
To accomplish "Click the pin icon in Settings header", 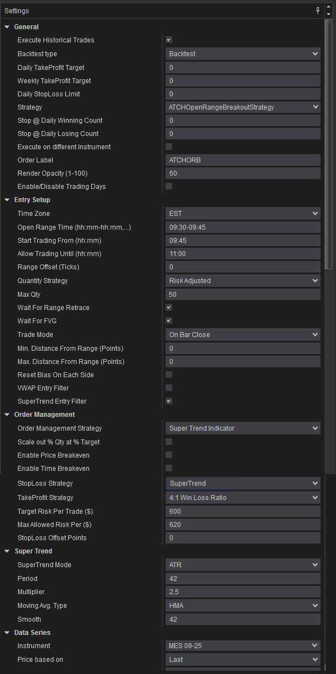I will [318, 10].
